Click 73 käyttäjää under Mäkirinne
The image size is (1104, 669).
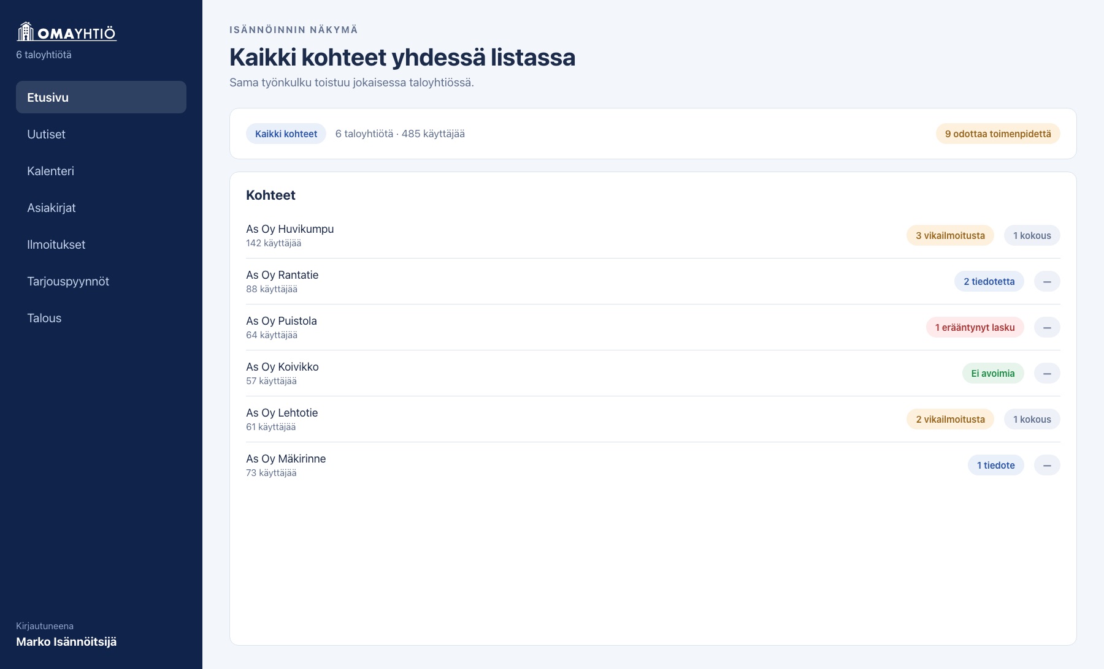click(271, 473)
